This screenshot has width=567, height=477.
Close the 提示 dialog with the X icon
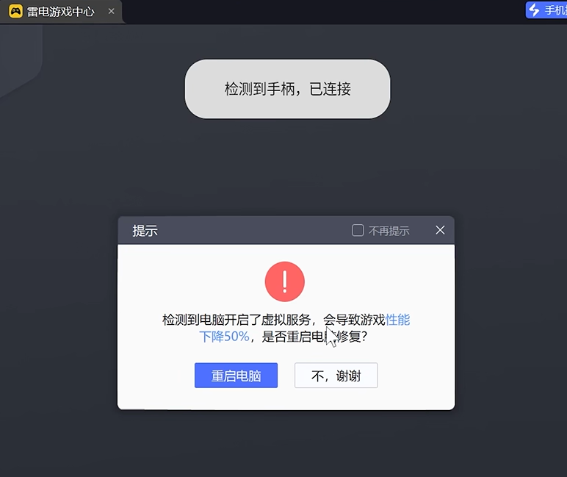(440, 230)
